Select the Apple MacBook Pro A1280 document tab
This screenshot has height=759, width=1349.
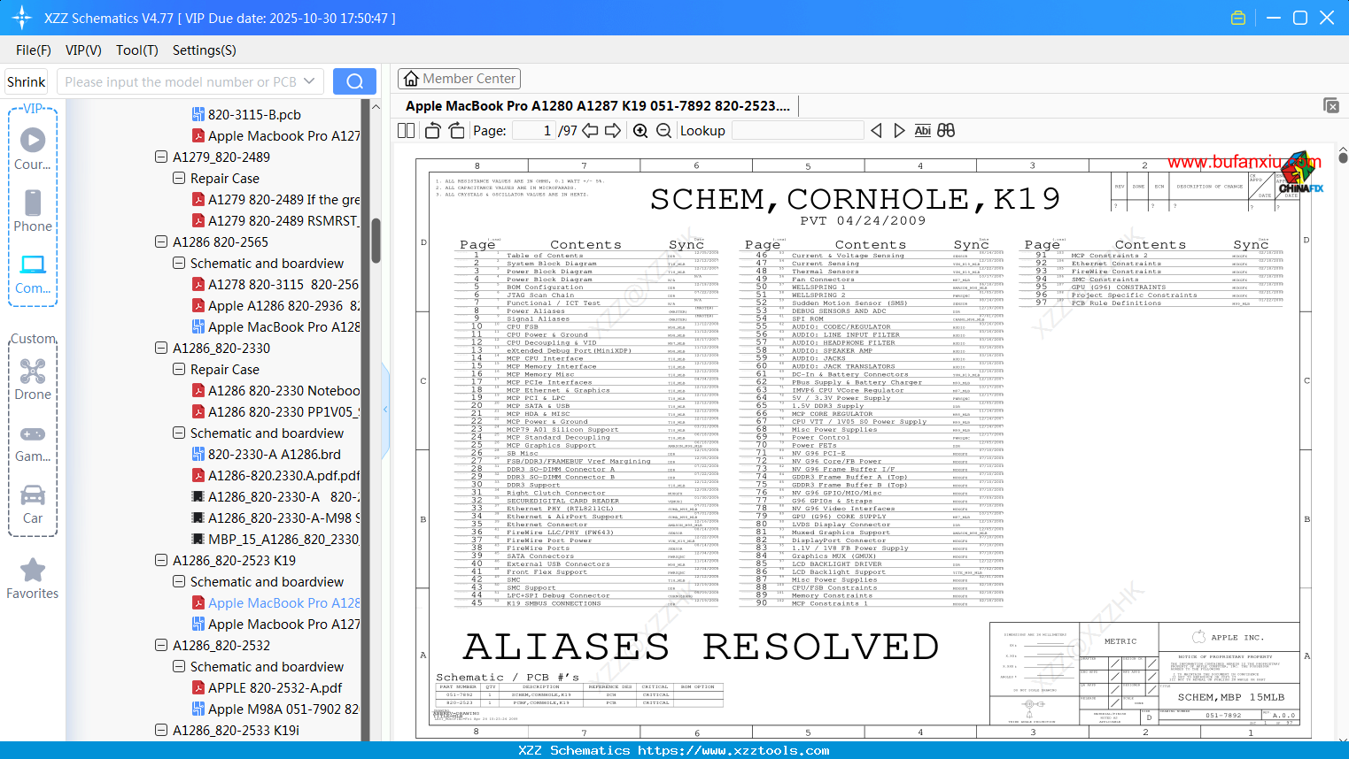click(x=598, y=106)
